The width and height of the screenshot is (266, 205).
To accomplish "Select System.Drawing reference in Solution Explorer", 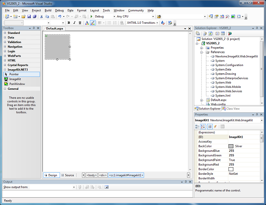I will coord(225,74).
